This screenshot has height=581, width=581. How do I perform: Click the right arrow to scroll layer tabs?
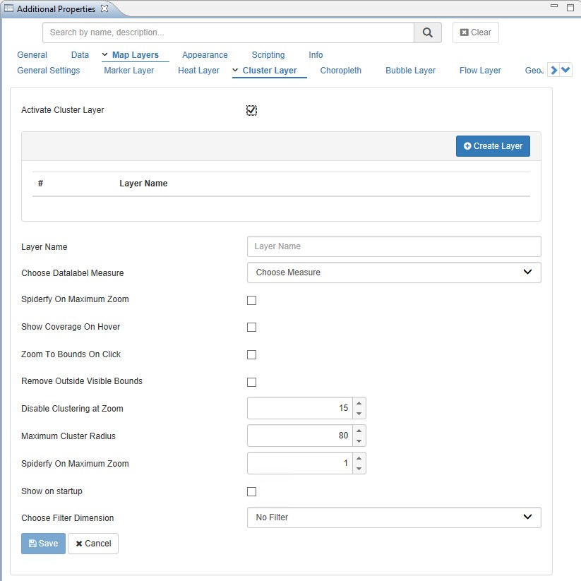point(554,71)
